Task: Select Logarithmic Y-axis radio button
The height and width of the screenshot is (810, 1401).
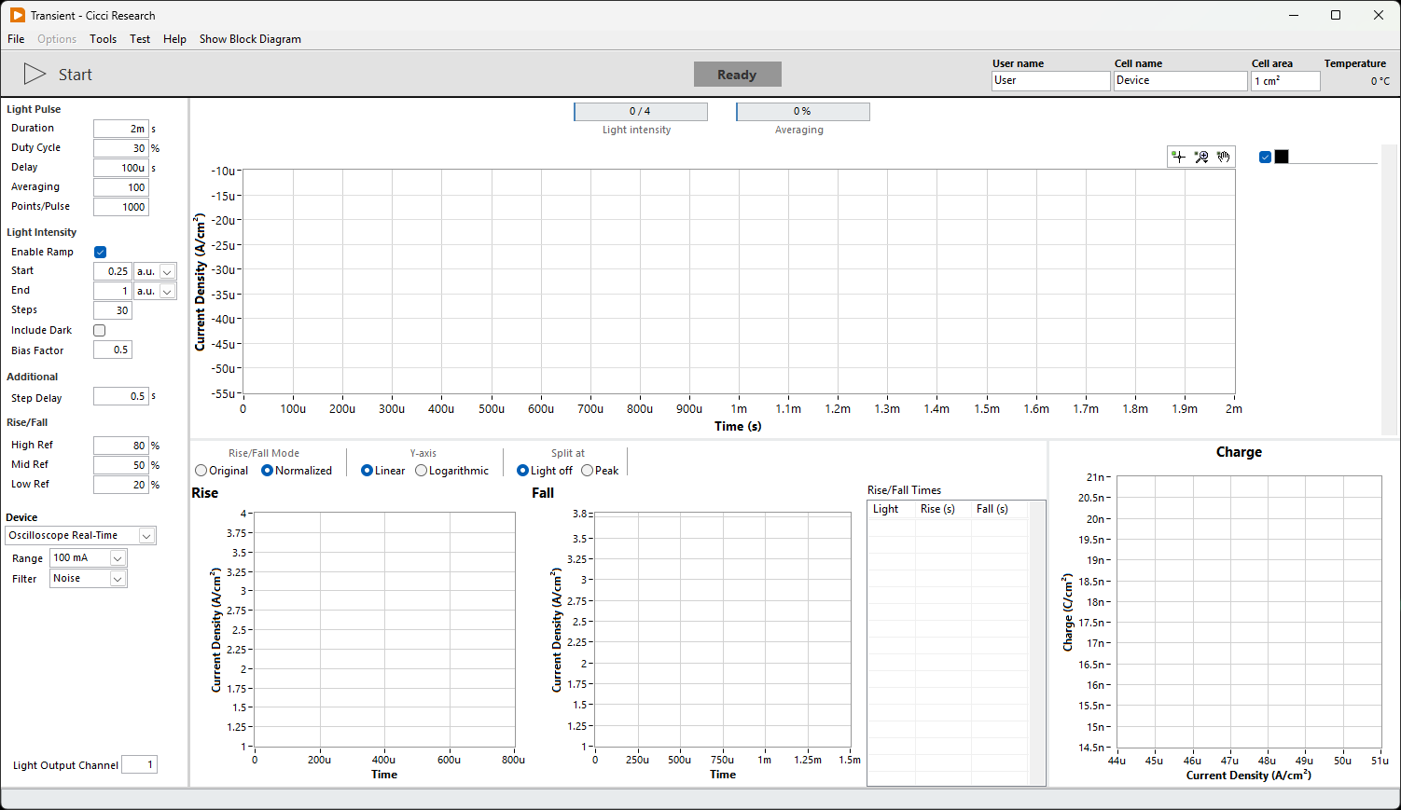Action: 422,471
